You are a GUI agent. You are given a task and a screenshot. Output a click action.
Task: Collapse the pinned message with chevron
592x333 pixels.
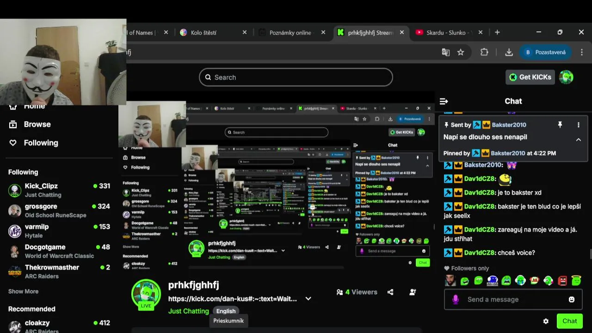(578, 139)
